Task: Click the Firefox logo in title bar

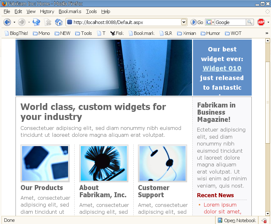Action: (x=4, y=3)
